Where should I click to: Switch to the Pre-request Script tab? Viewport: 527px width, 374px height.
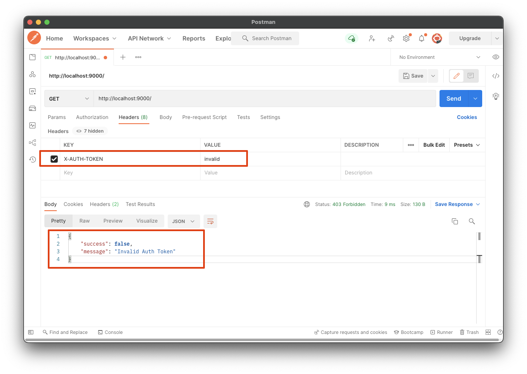pos(204,117)
